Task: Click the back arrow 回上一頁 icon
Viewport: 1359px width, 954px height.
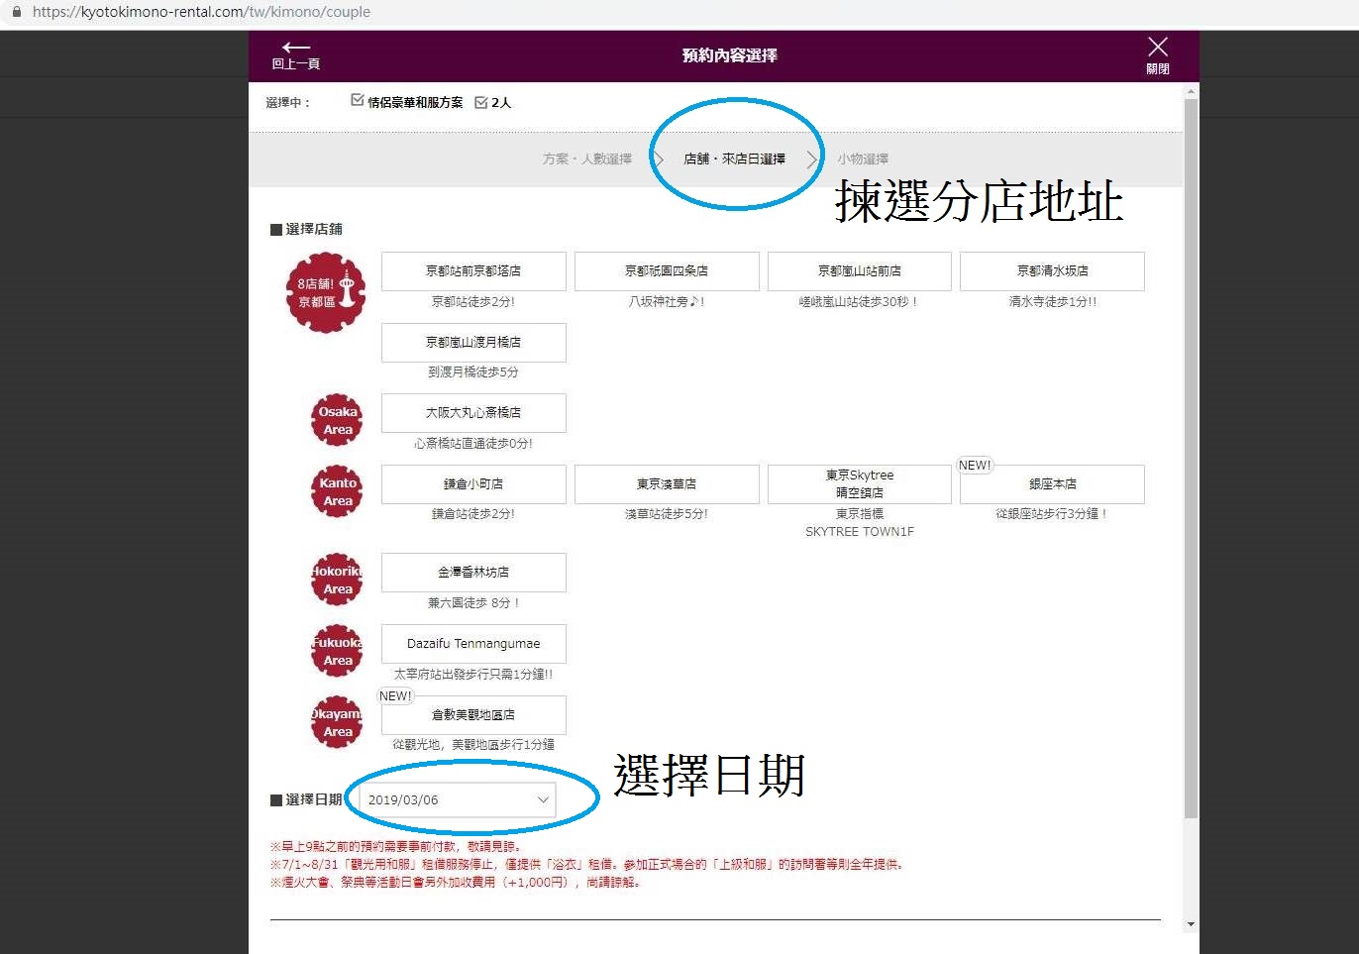Action: [296, 54]
